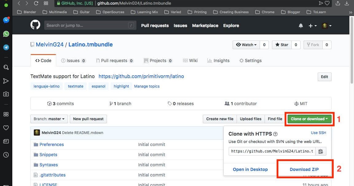
Task: Click the help question mark beside Clone with HTTPS
Action: [275, 134]
